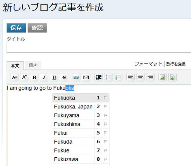Click the flag beside Fukuoka, Japan
This screenshot has height=166, width=191.
[105, 107]
